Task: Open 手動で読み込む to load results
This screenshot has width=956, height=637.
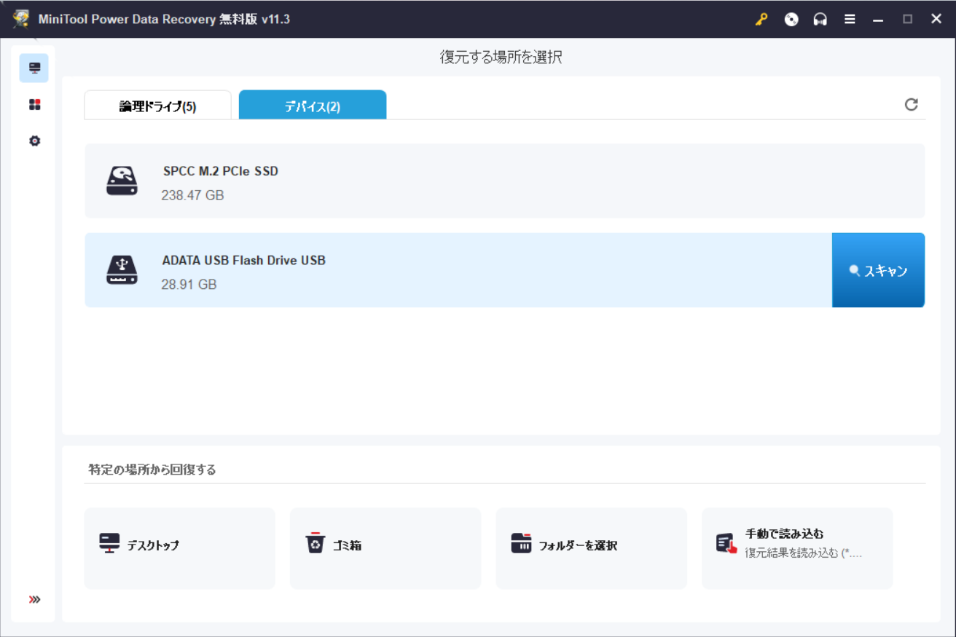Action: 796,548
